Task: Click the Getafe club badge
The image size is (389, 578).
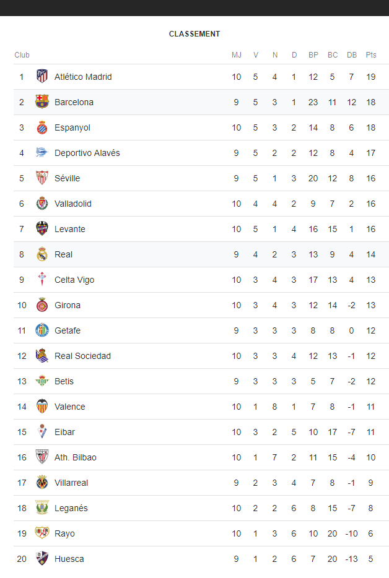Action: coord(42,330)
